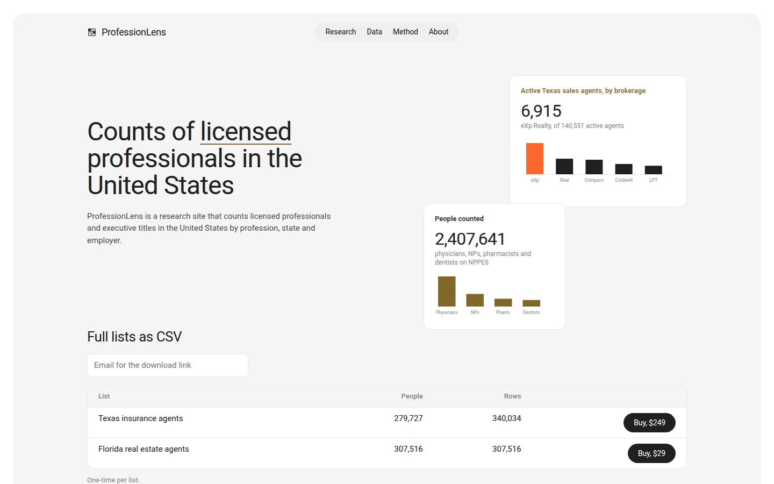Viewport: 774px width, 484px height.
Task: Click 'eXp Realty, of 140,551 active agents' caption
Action: pos(572,126)
